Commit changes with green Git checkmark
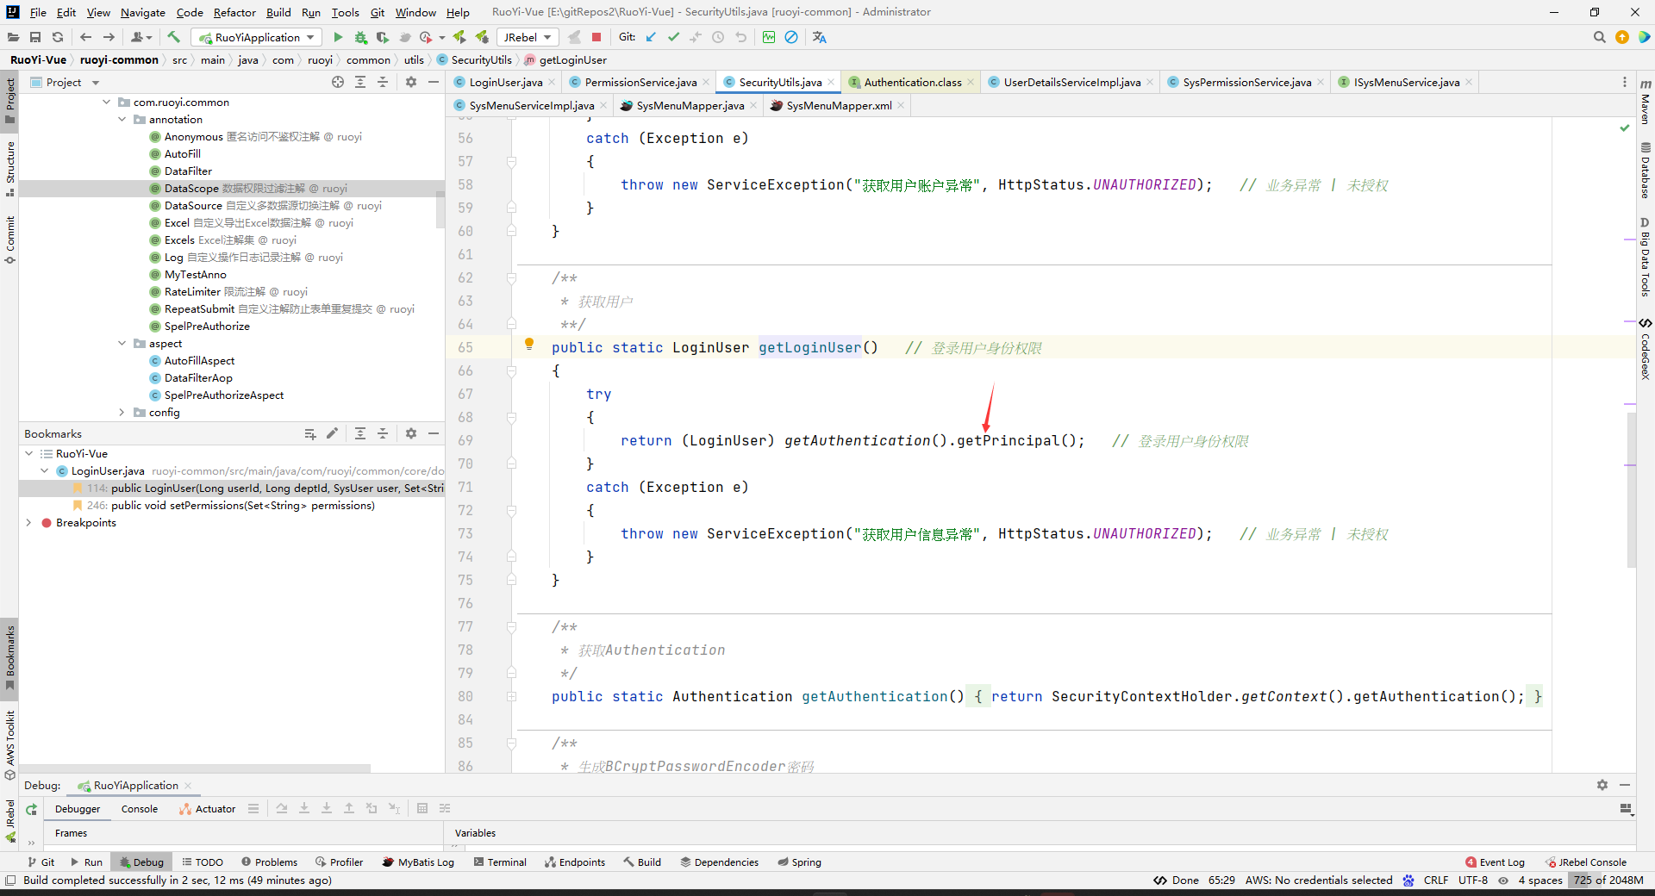This screenshot has width=1655, height=896. pyautogui.click(x=673, y=37)
